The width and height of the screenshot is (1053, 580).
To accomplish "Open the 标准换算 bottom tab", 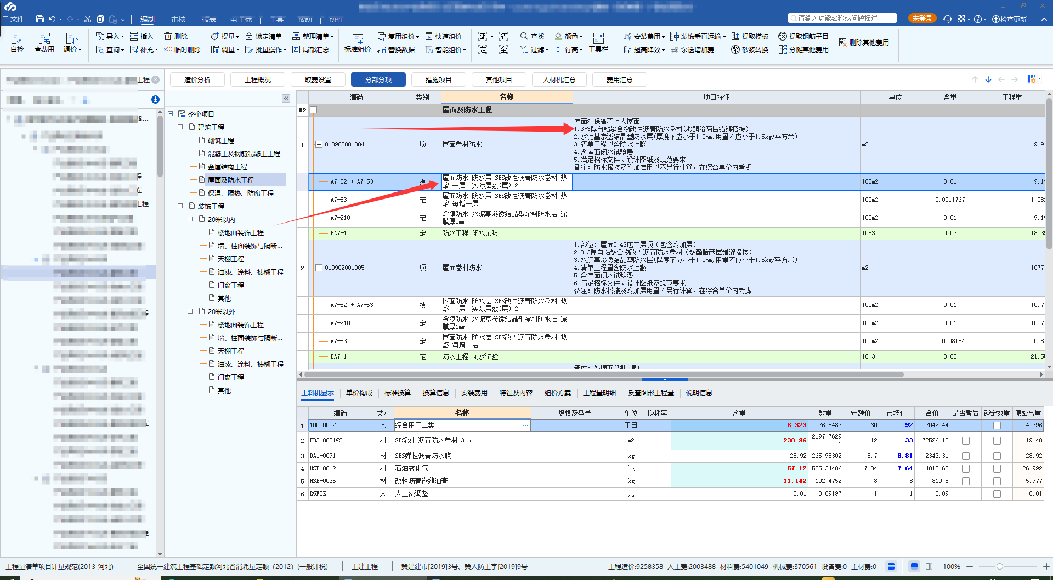I will pyautogui.click(x=398, y=393).
